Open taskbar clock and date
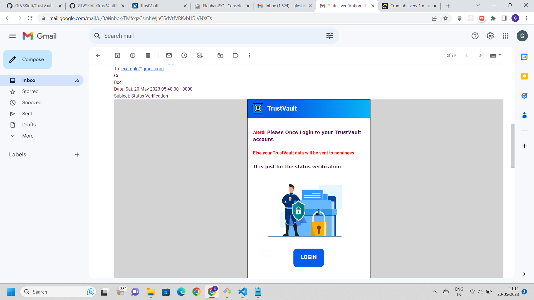The width and height of the screenshot is (534, 300). coord(508,292)
